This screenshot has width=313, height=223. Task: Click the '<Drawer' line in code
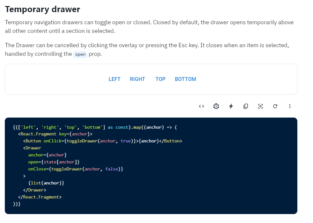[32, 148]
